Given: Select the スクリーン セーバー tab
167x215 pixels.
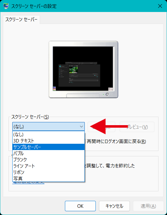Looking at the screenshot, I should click(x=21, y=20).
